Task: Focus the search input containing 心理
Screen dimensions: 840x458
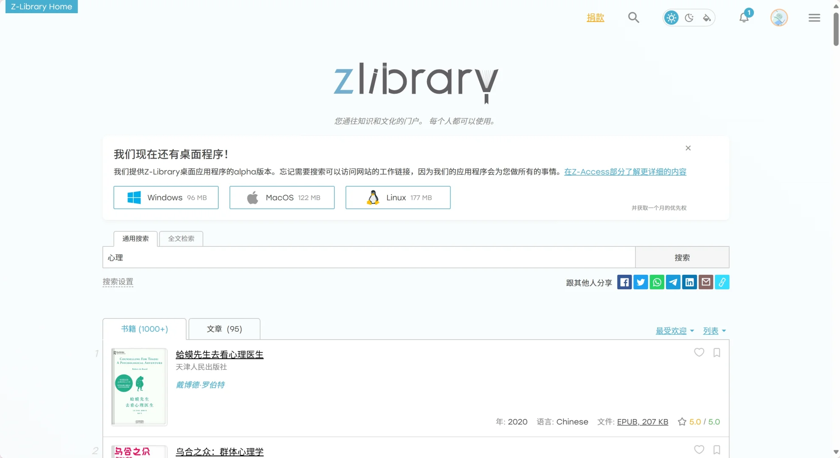Action: click(369, 257)
